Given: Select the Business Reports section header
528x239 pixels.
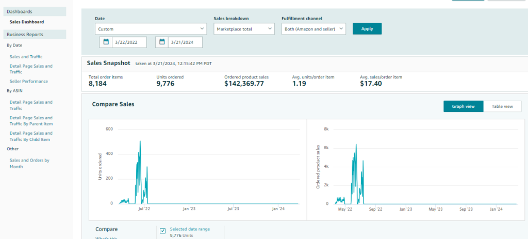Looking at the screenshot, I should pos(25,35).
